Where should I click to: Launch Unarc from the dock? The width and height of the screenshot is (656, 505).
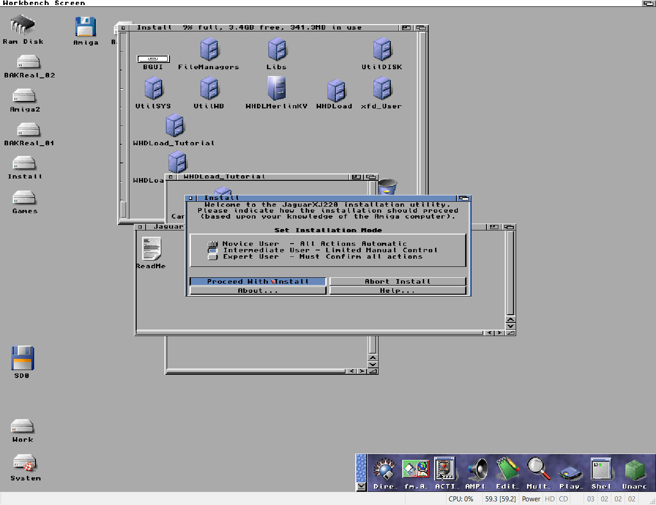pos(635,470)
